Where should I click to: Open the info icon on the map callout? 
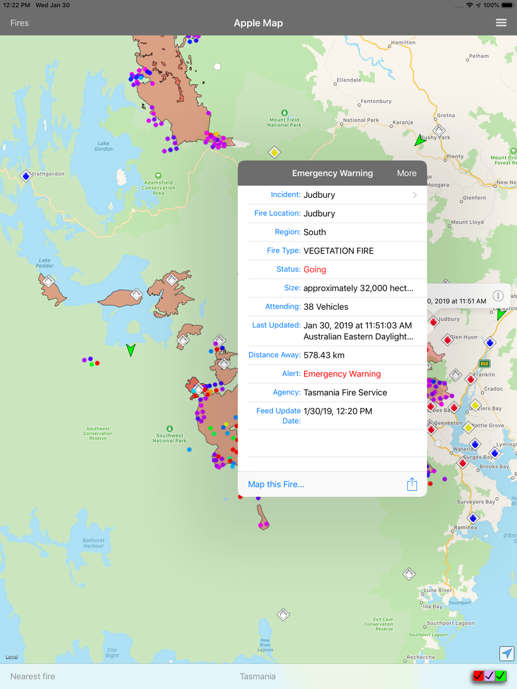[x=498, y=296]
